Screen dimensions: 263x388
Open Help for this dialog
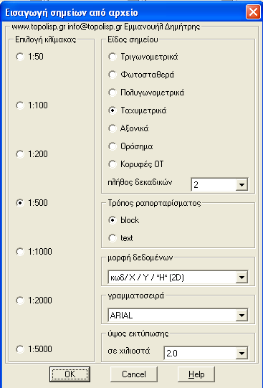click(x=196, y=374)
